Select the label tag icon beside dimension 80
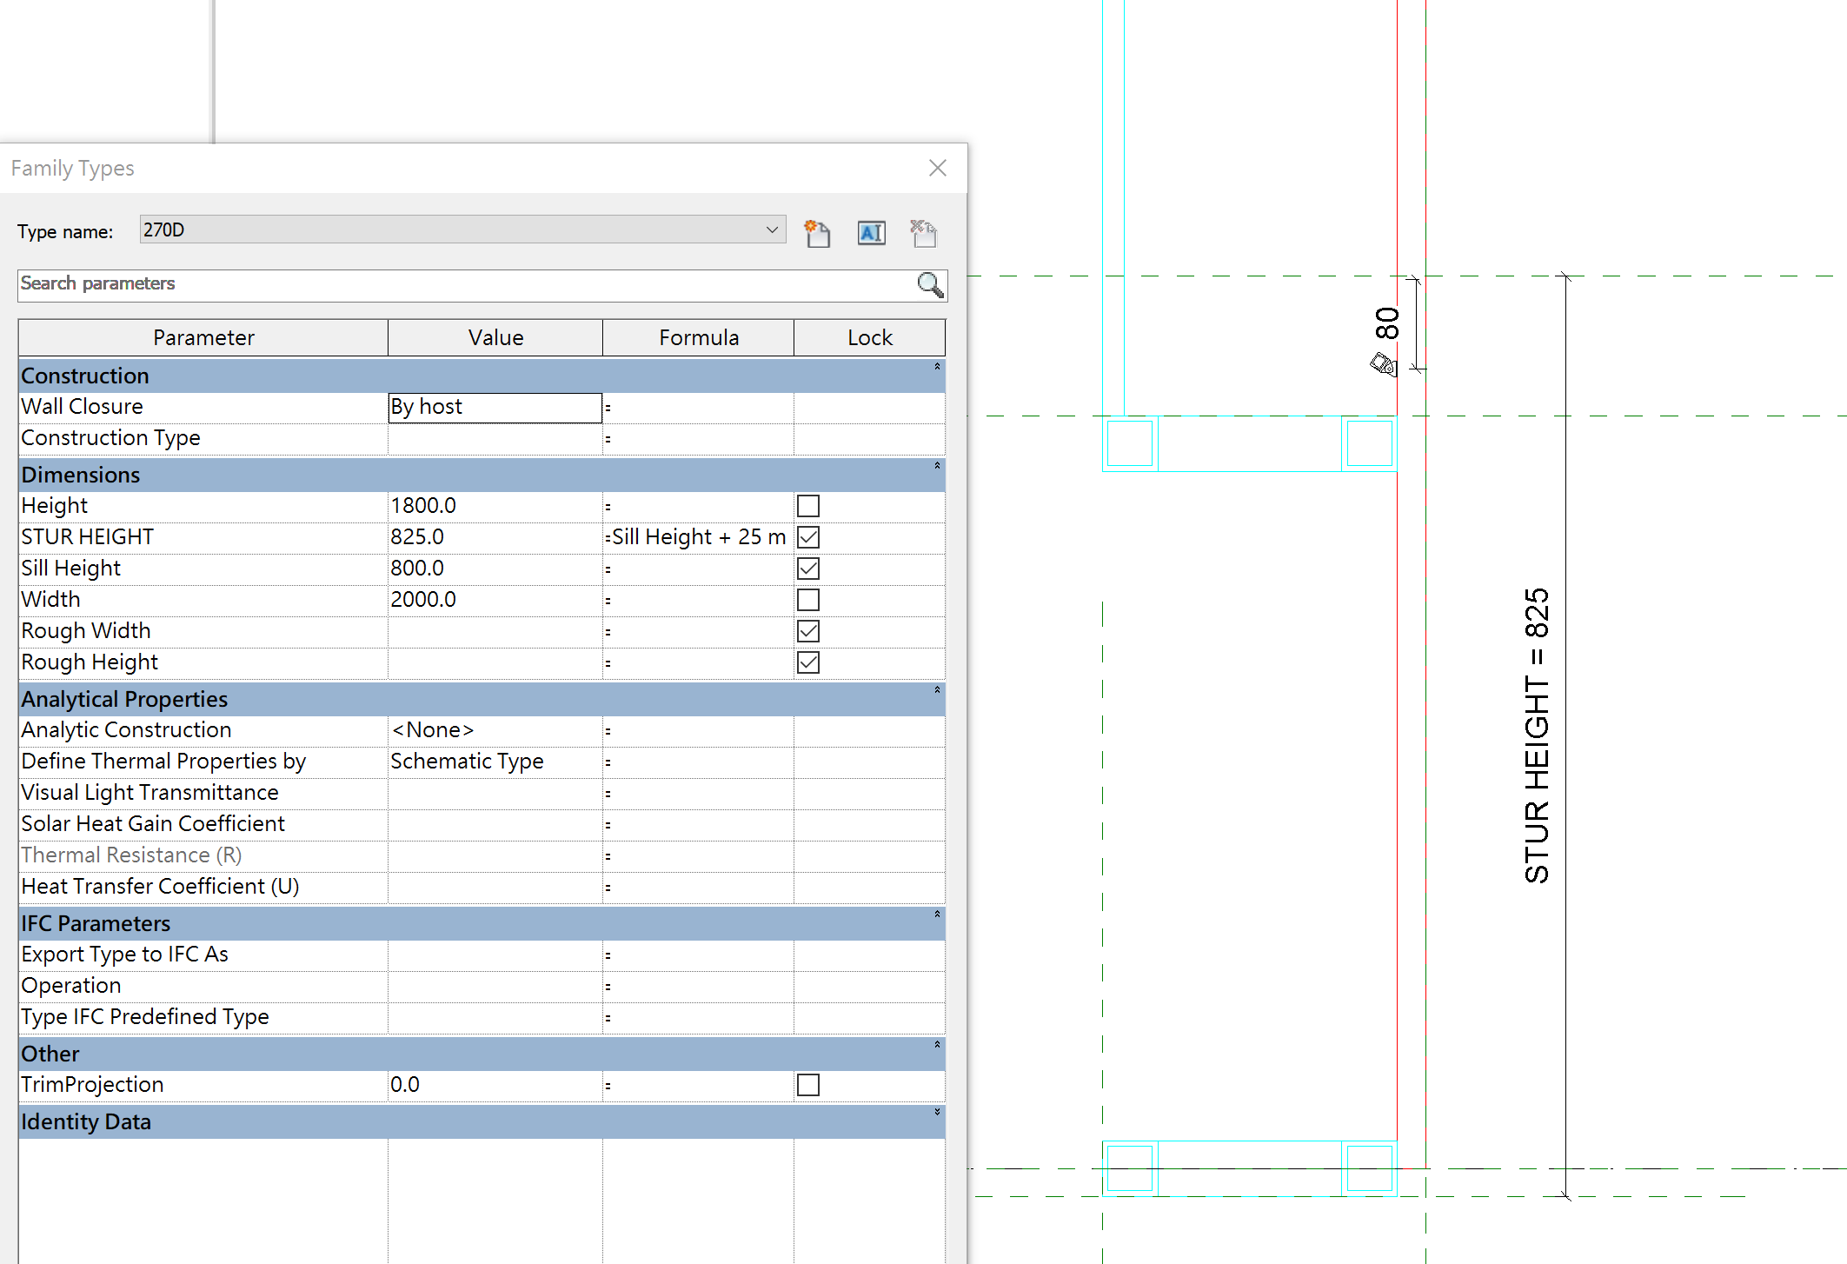Screen dimensions: 1847x1264 (1381, 366)
